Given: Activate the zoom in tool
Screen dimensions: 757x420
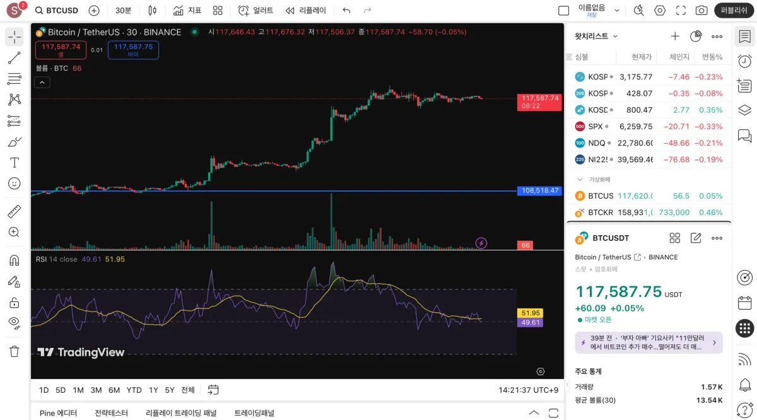Looking at the screenshot, I should [14, 232].
